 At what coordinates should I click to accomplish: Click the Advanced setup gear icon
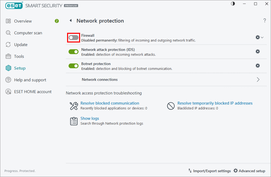(x=235, y=171)
